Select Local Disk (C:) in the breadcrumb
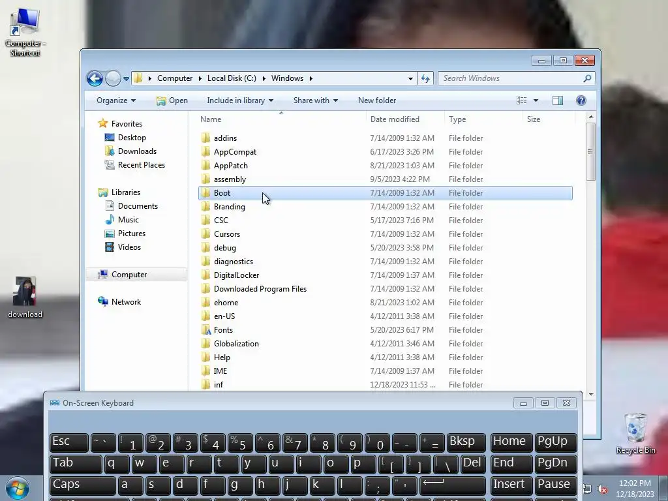Viewport: 668px width, 501px height. (x=232, y=78)
